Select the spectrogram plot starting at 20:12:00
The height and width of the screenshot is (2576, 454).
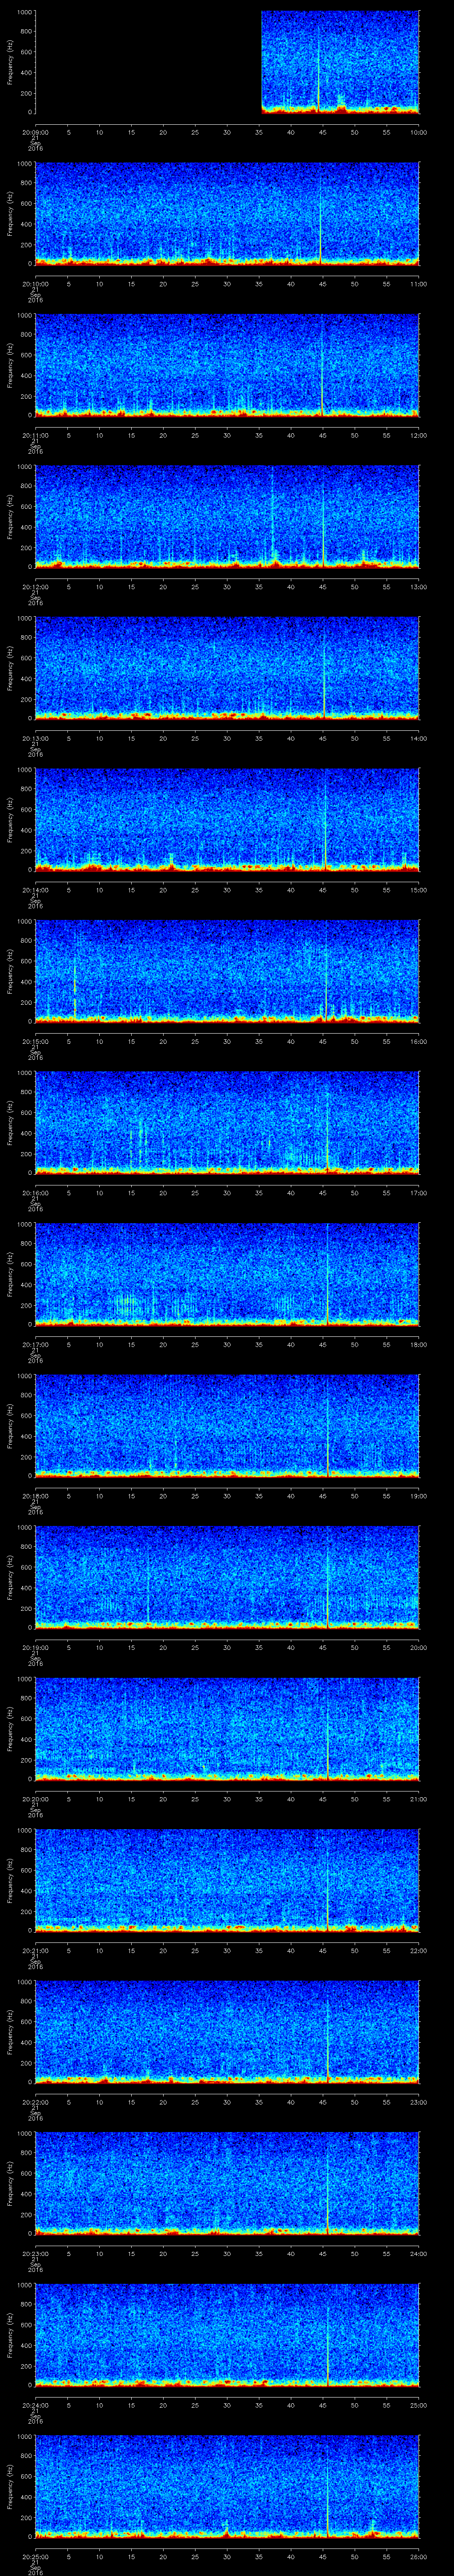click(x=227, y=516)
